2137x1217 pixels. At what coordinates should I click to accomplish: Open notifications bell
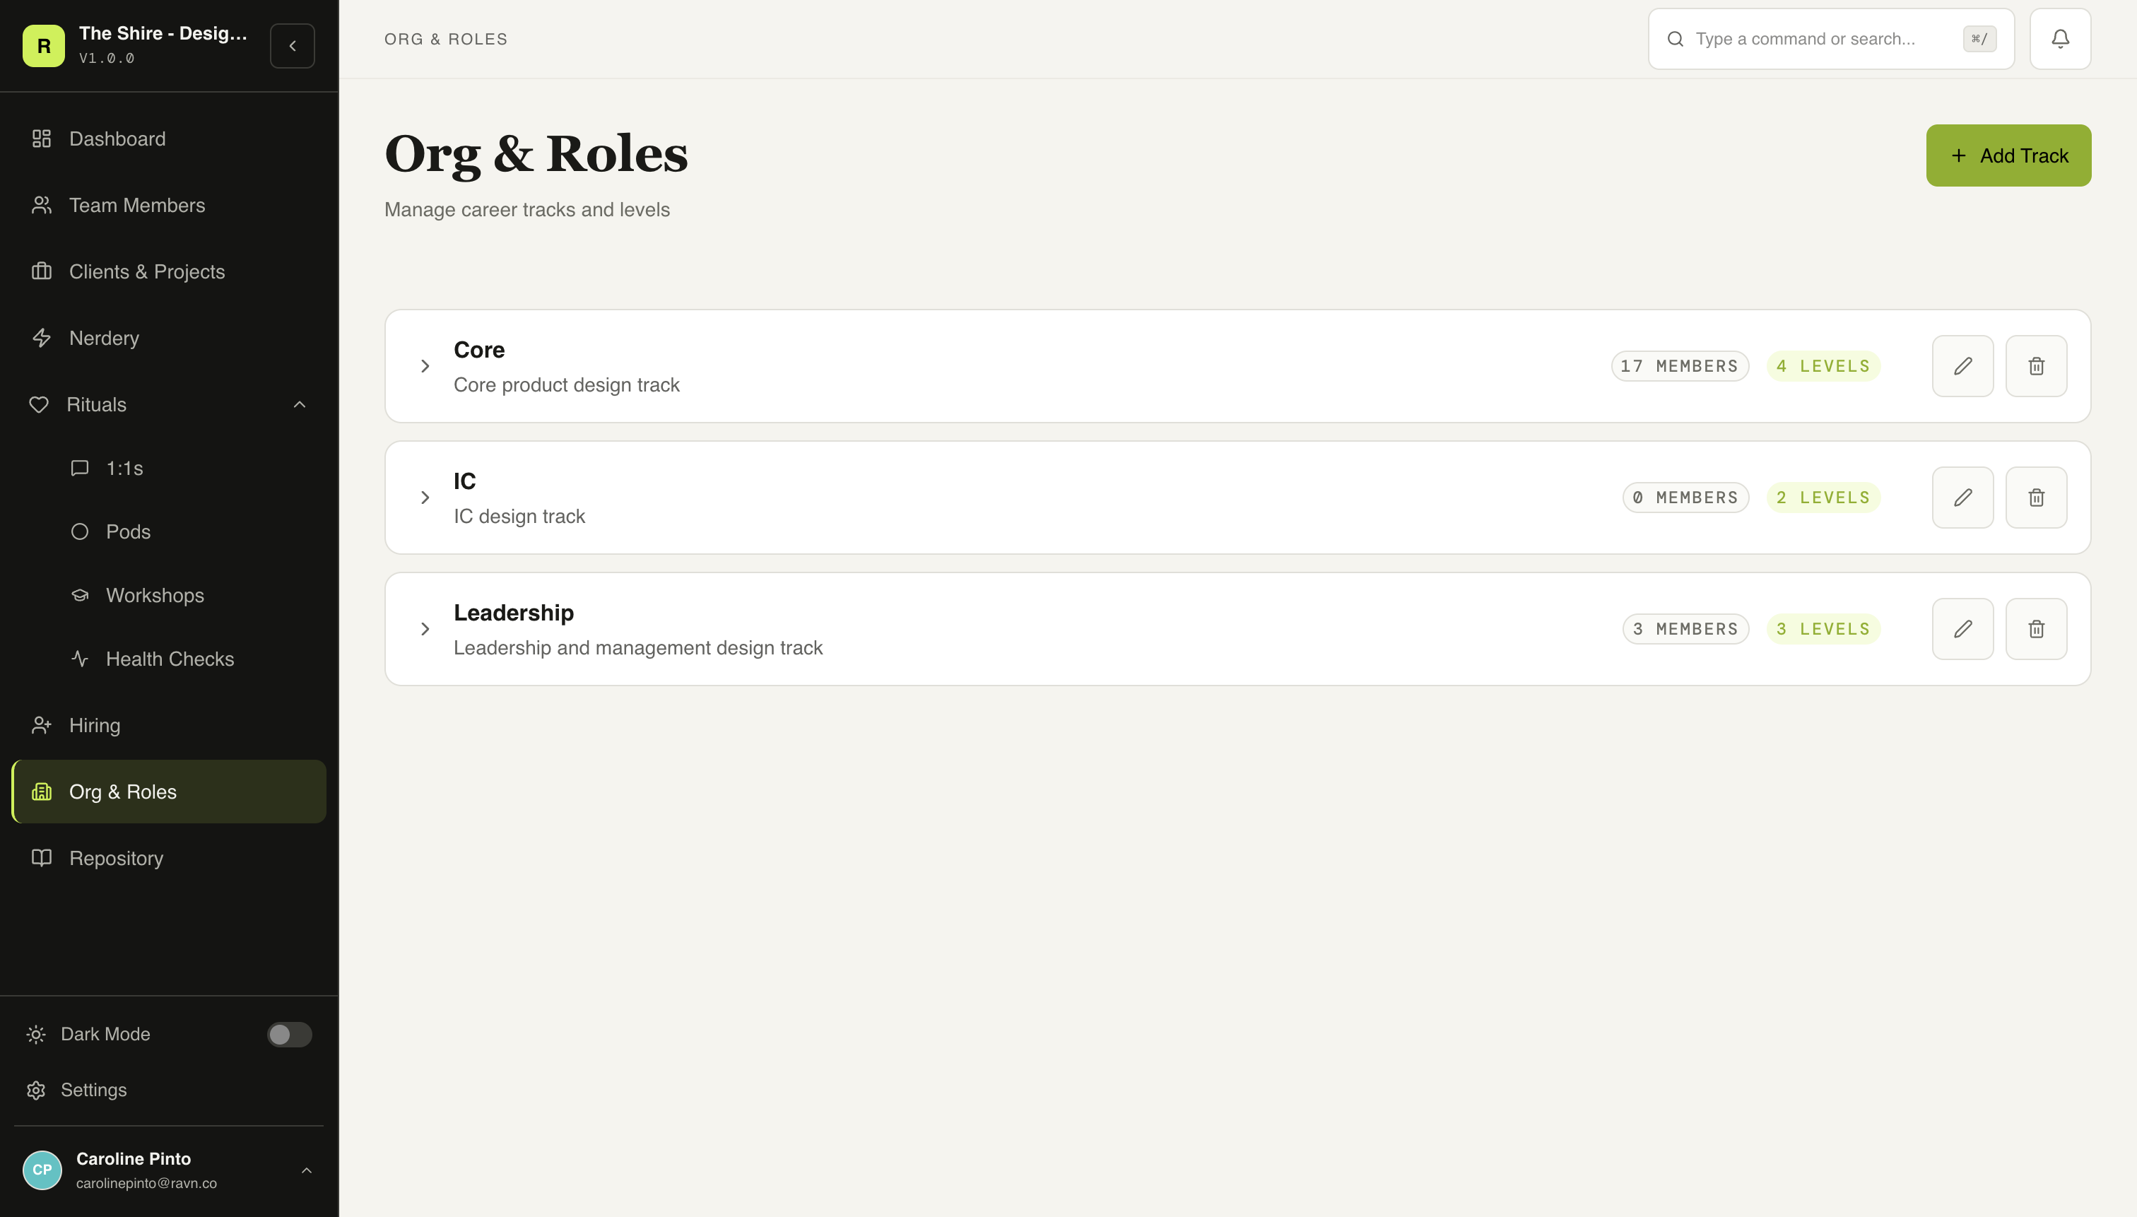click(x=2059, y=38)
